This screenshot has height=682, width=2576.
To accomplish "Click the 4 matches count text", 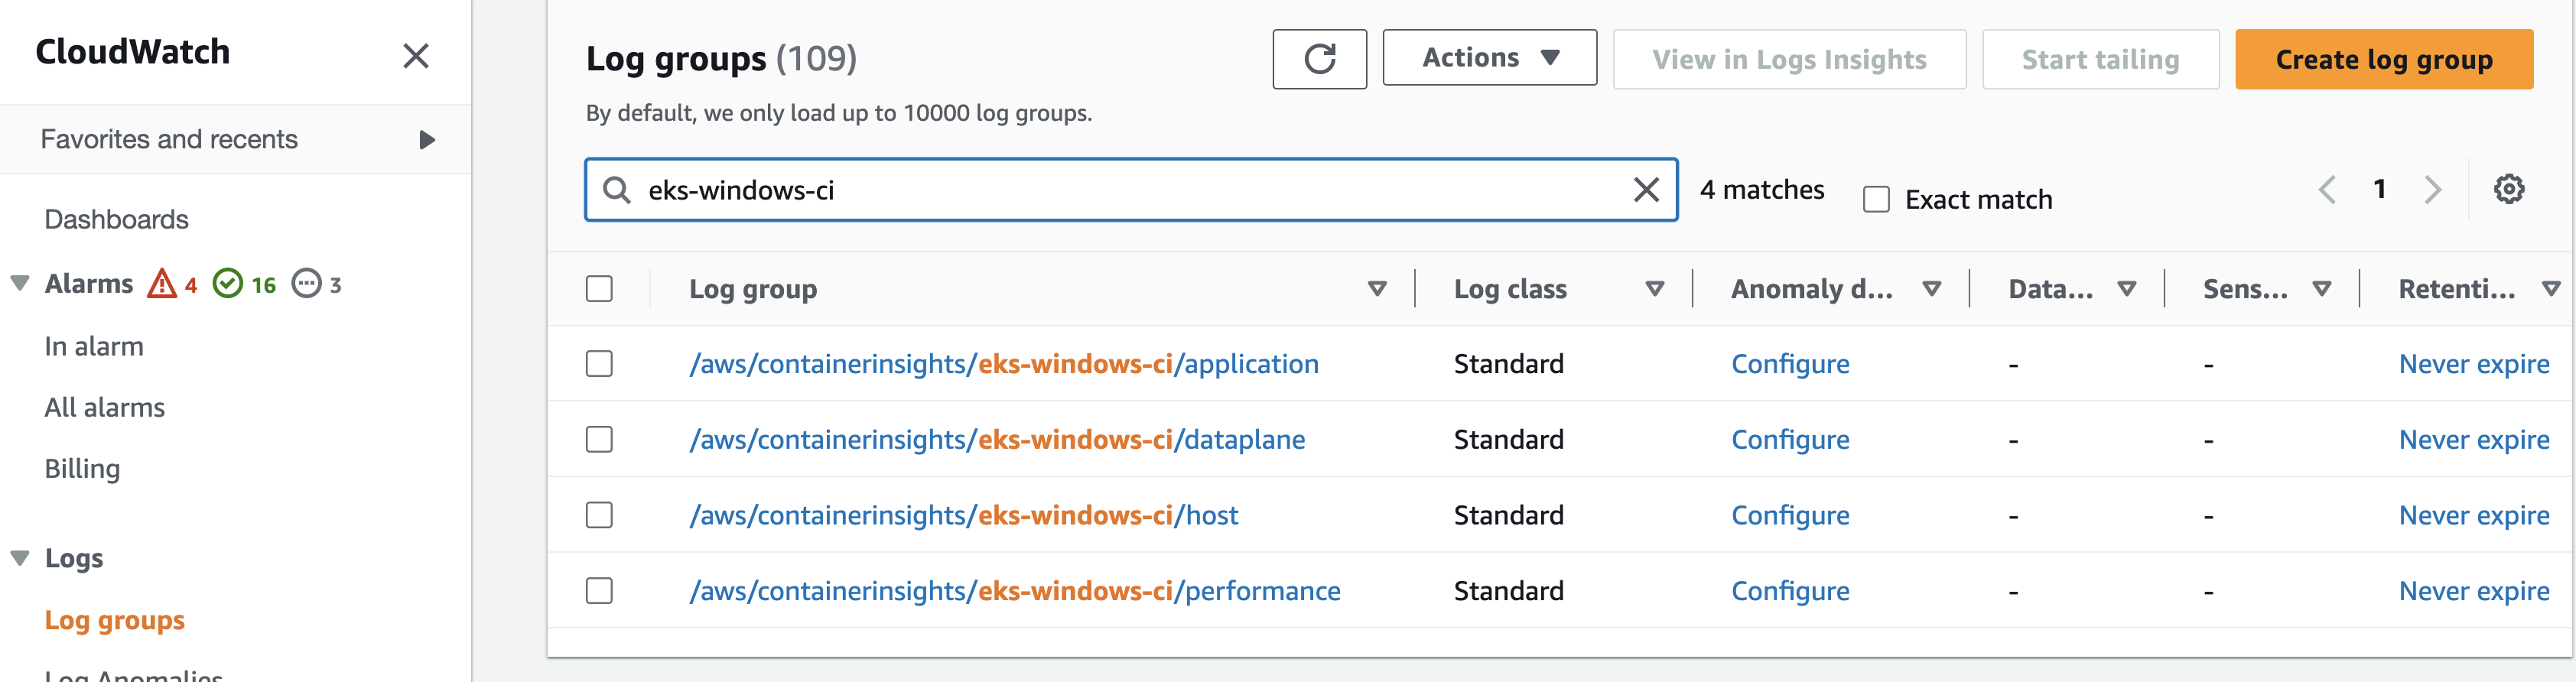I will point(1762,190).
